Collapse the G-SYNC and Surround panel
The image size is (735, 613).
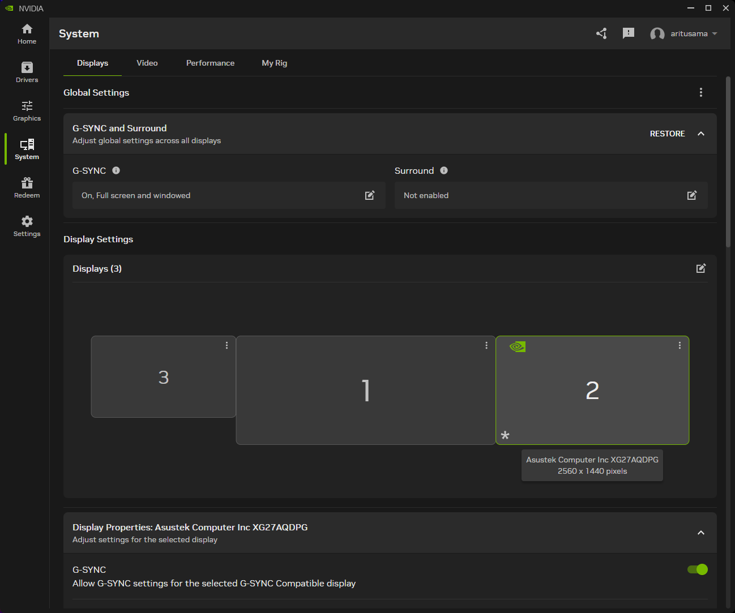[x=701, y=134]
